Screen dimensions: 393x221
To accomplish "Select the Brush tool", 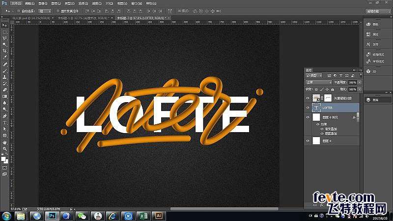I will coord(5,71).
